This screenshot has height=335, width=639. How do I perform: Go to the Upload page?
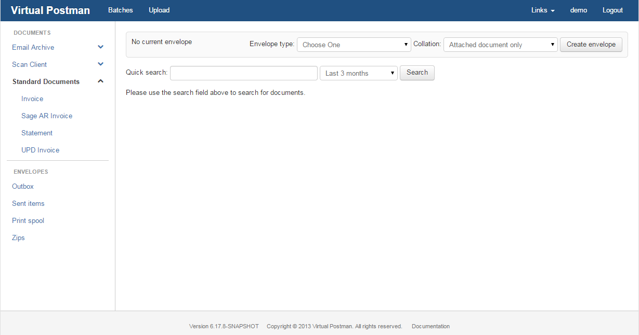(x=159, y=10)
